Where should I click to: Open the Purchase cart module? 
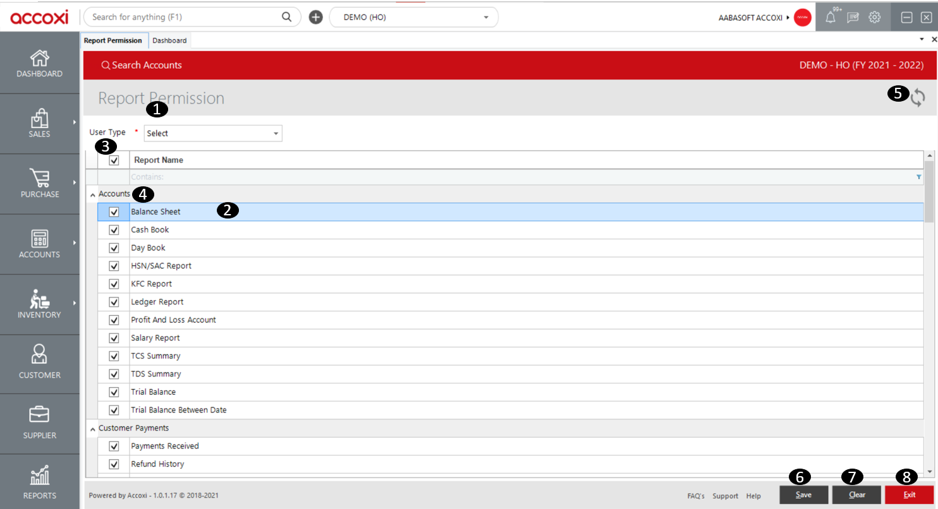[39, 183]
